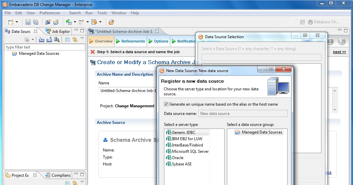Maximize the Project Explorer panel
This screenshot has height=185, width=353.
[x=82, y=174]
